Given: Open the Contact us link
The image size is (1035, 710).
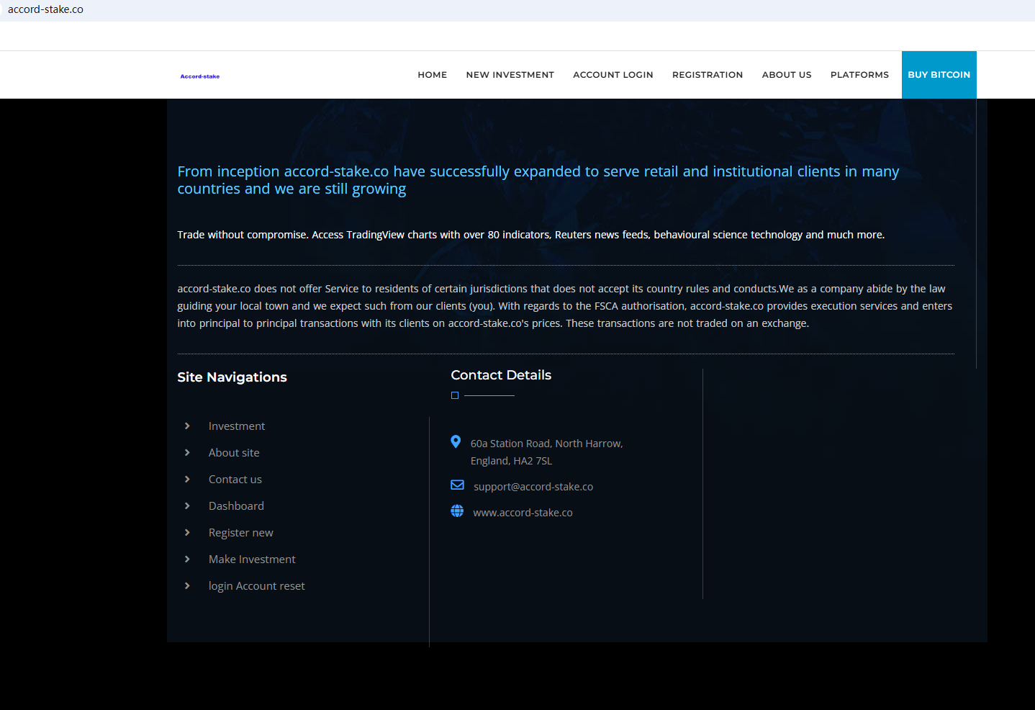Looking at the screenshot, I should click(x=235, y=480).
